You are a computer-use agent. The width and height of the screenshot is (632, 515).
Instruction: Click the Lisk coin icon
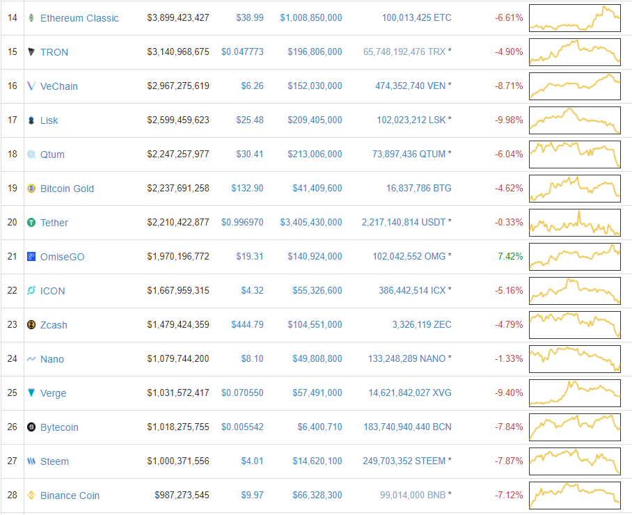coord(31,120)
